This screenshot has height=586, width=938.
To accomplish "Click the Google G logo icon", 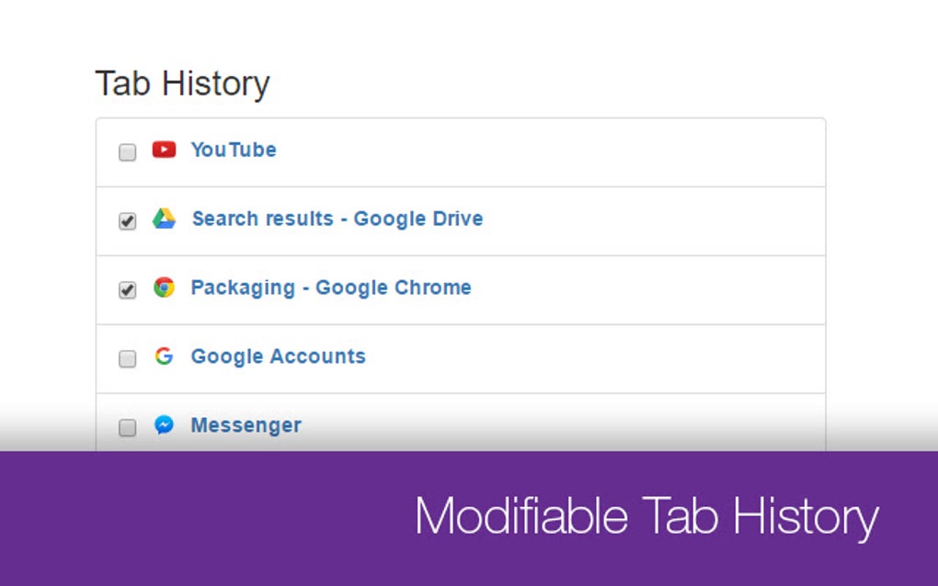I will [164, 356].
